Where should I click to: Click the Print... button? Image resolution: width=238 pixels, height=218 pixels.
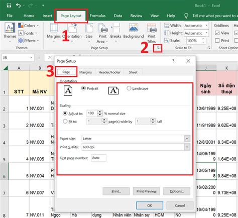tap(116, 191)
